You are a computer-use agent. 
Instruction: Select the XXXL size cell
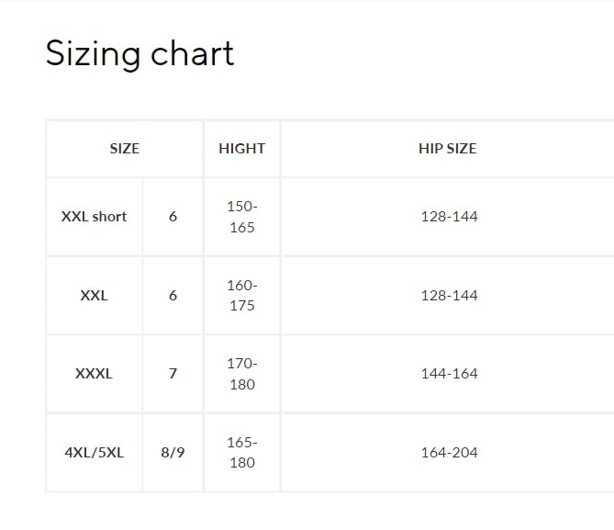(94, 374)
